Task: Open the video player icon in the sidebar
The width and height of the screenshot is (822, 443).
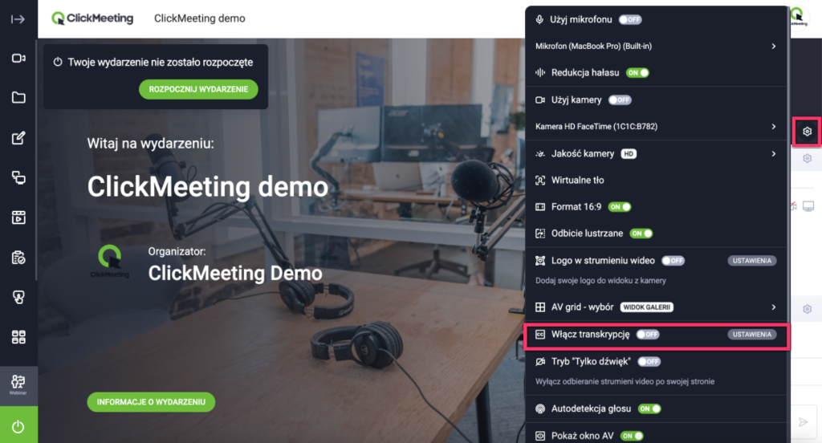Action: [x=18, y=217]
